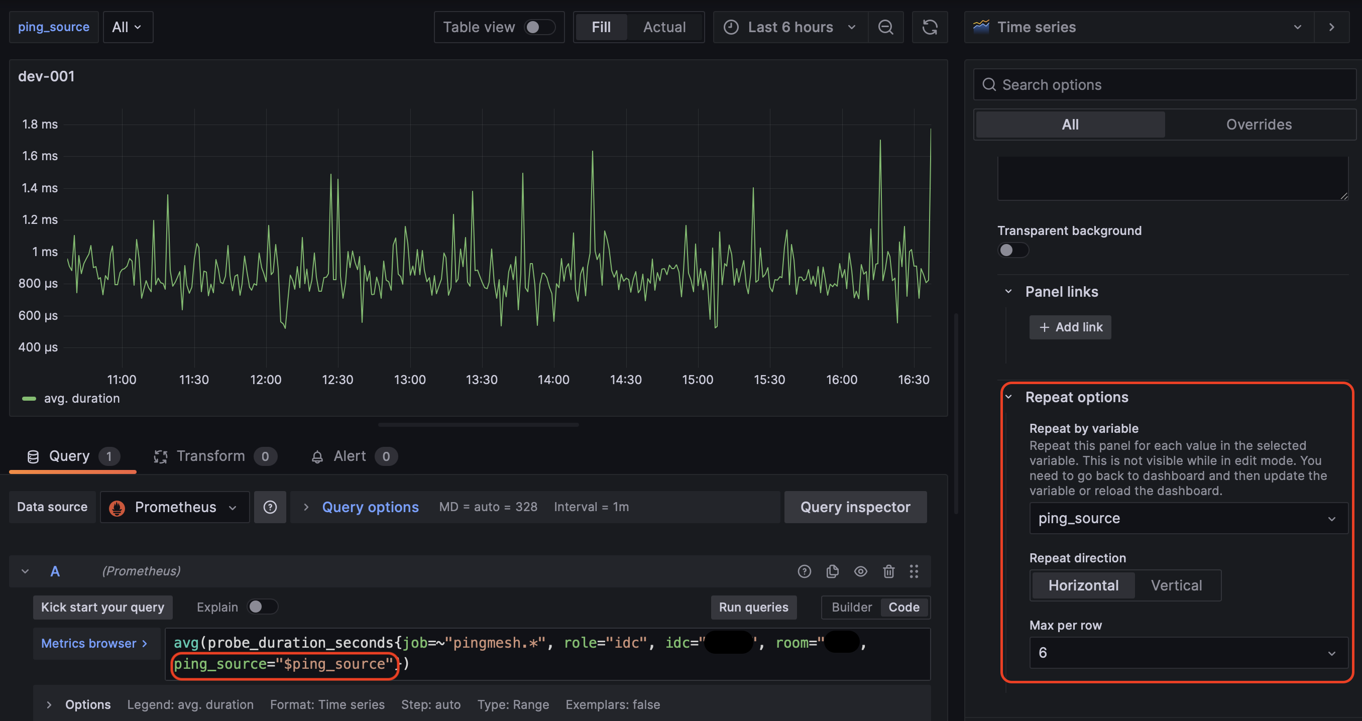Click the transform icon on Transform tab

pos(160,457)
